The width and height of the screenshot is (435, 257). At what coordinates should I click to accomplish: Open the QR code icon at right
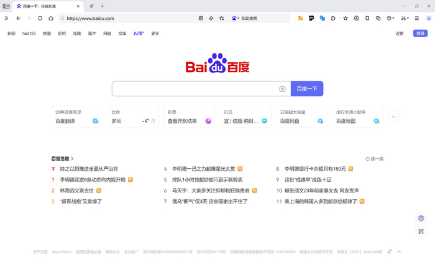point(421,232)
